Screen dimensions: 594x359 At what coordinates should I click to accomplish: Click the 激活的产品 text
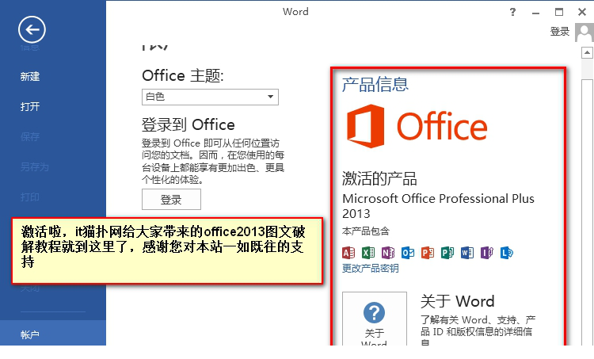coord(379,178)
